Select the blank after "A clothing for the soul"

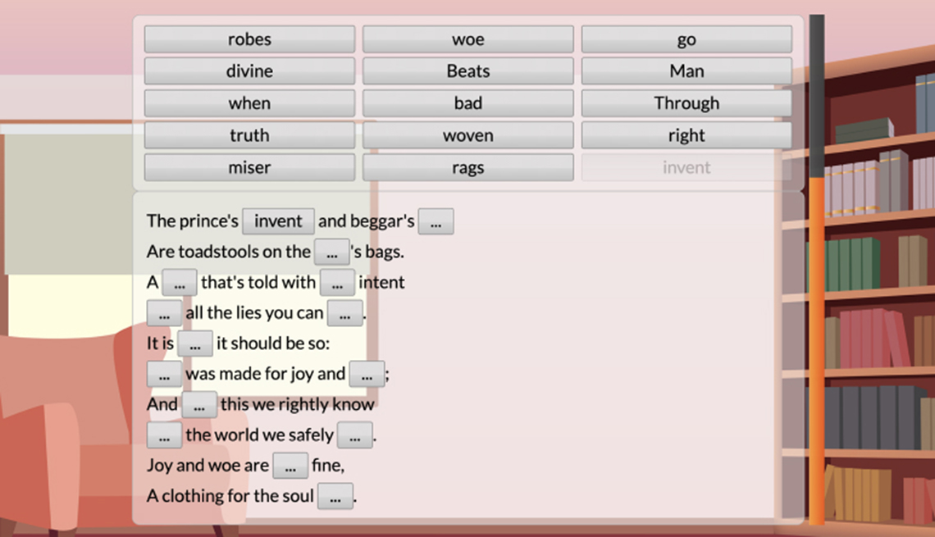(x=335, y=496)
